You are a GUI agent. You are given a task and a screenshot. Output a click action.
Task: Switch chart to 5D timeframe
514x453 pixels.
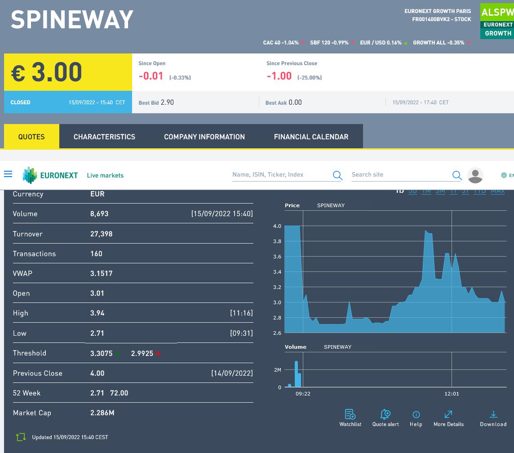(x=412, y=191)
